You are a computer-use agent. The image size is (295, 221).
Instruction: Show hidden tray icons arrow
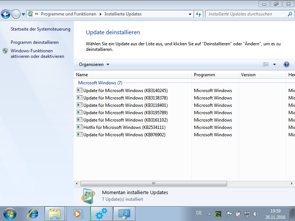pos(209,214)
